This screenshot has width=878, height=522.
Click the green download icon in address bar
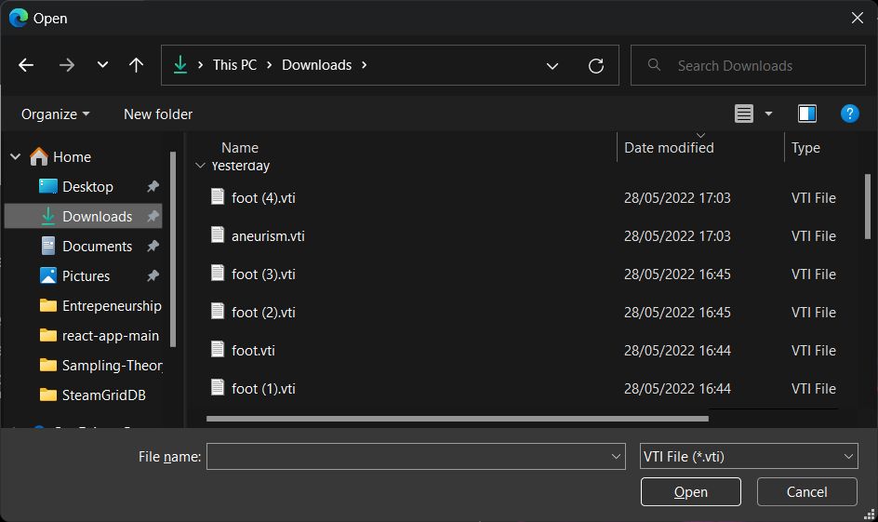coord(180,65)
